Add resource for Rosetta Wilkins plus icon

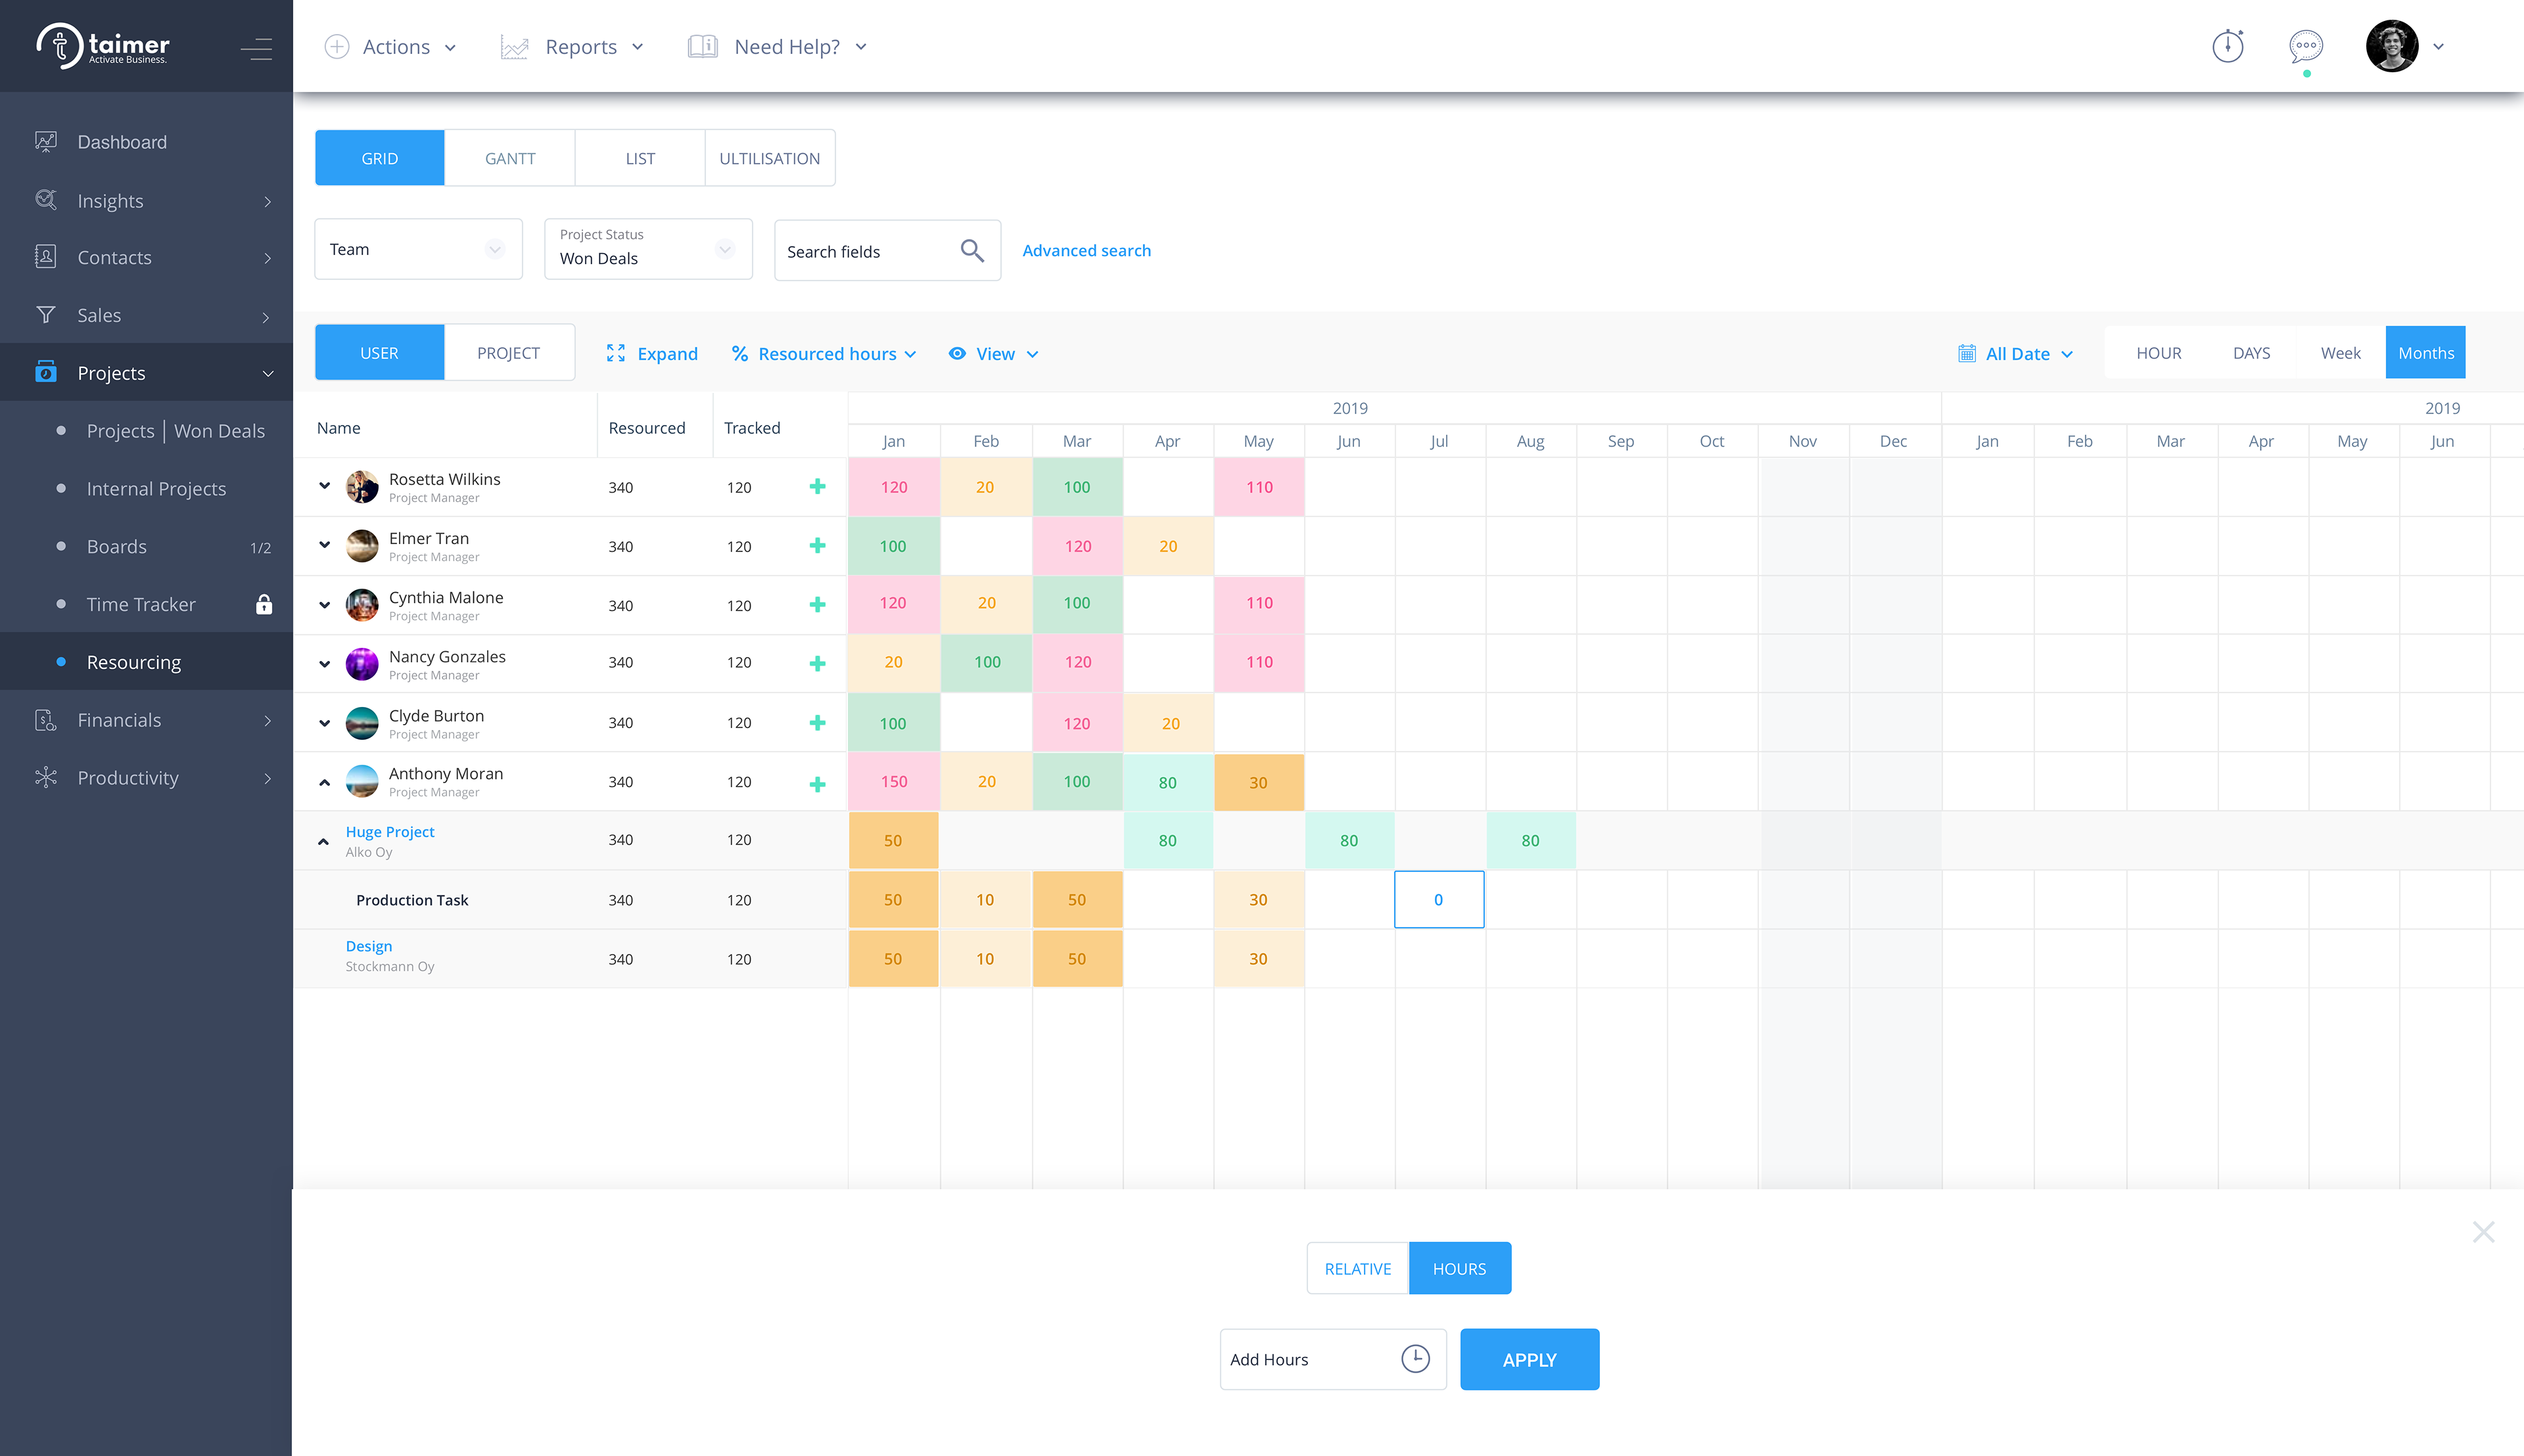817,487
